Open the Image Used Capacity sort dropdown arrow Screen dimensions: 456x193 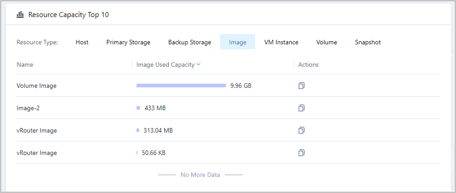(x=199, y=65)
